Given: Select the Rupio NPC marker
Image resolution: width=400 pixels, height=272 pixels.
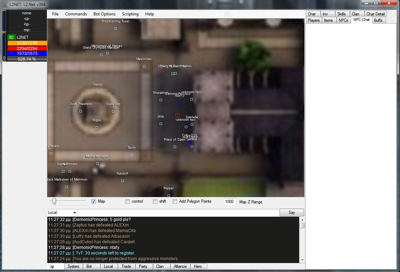Looking at the screenshot, I should click(97, 127).
